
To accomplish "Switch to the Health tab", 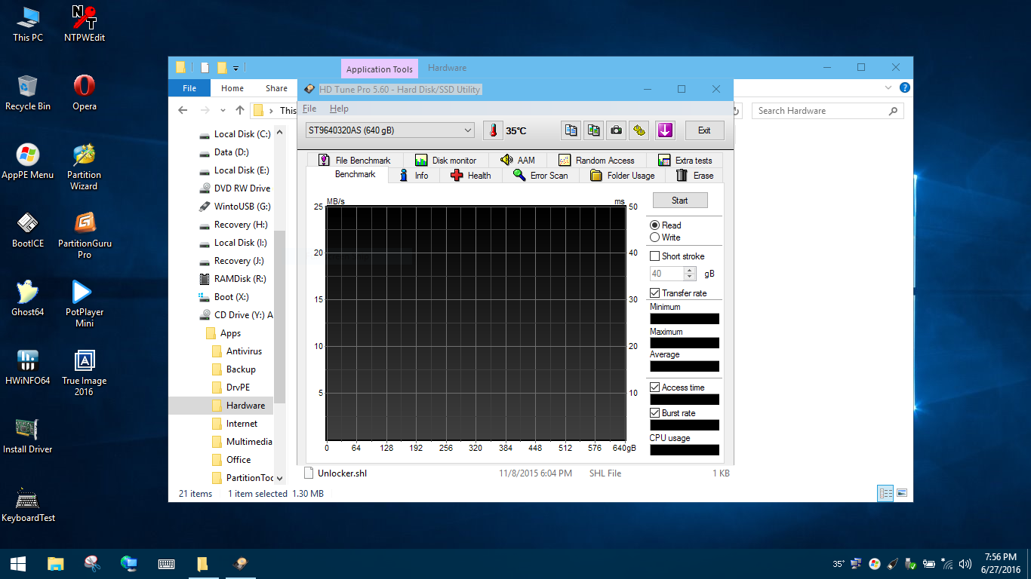I will (x=470, y=176).
